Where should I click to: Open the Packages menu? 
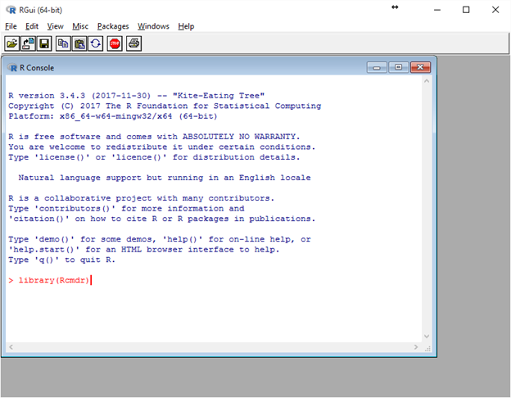click(x=113, y=26)
